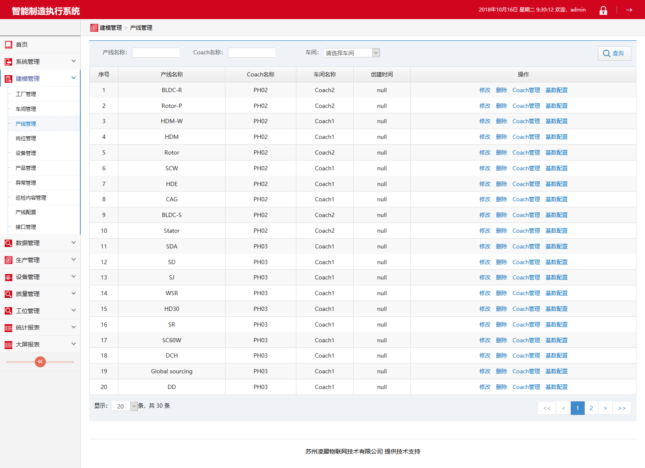Viewport: 645px width, 468px height.
Task: Select 产线配置 in the sidebar submenu
Action: 26,212
